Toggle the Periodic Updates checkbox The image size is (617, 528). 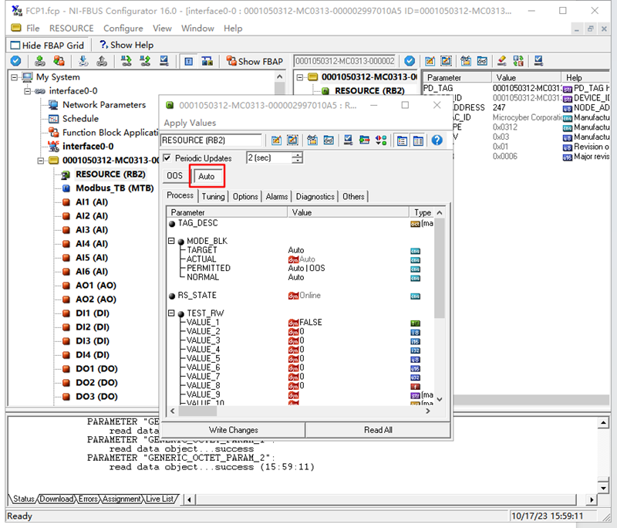click(167, 158)
